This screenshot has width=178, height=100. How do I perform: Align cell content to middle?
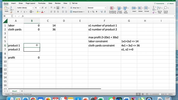point(55,7)
